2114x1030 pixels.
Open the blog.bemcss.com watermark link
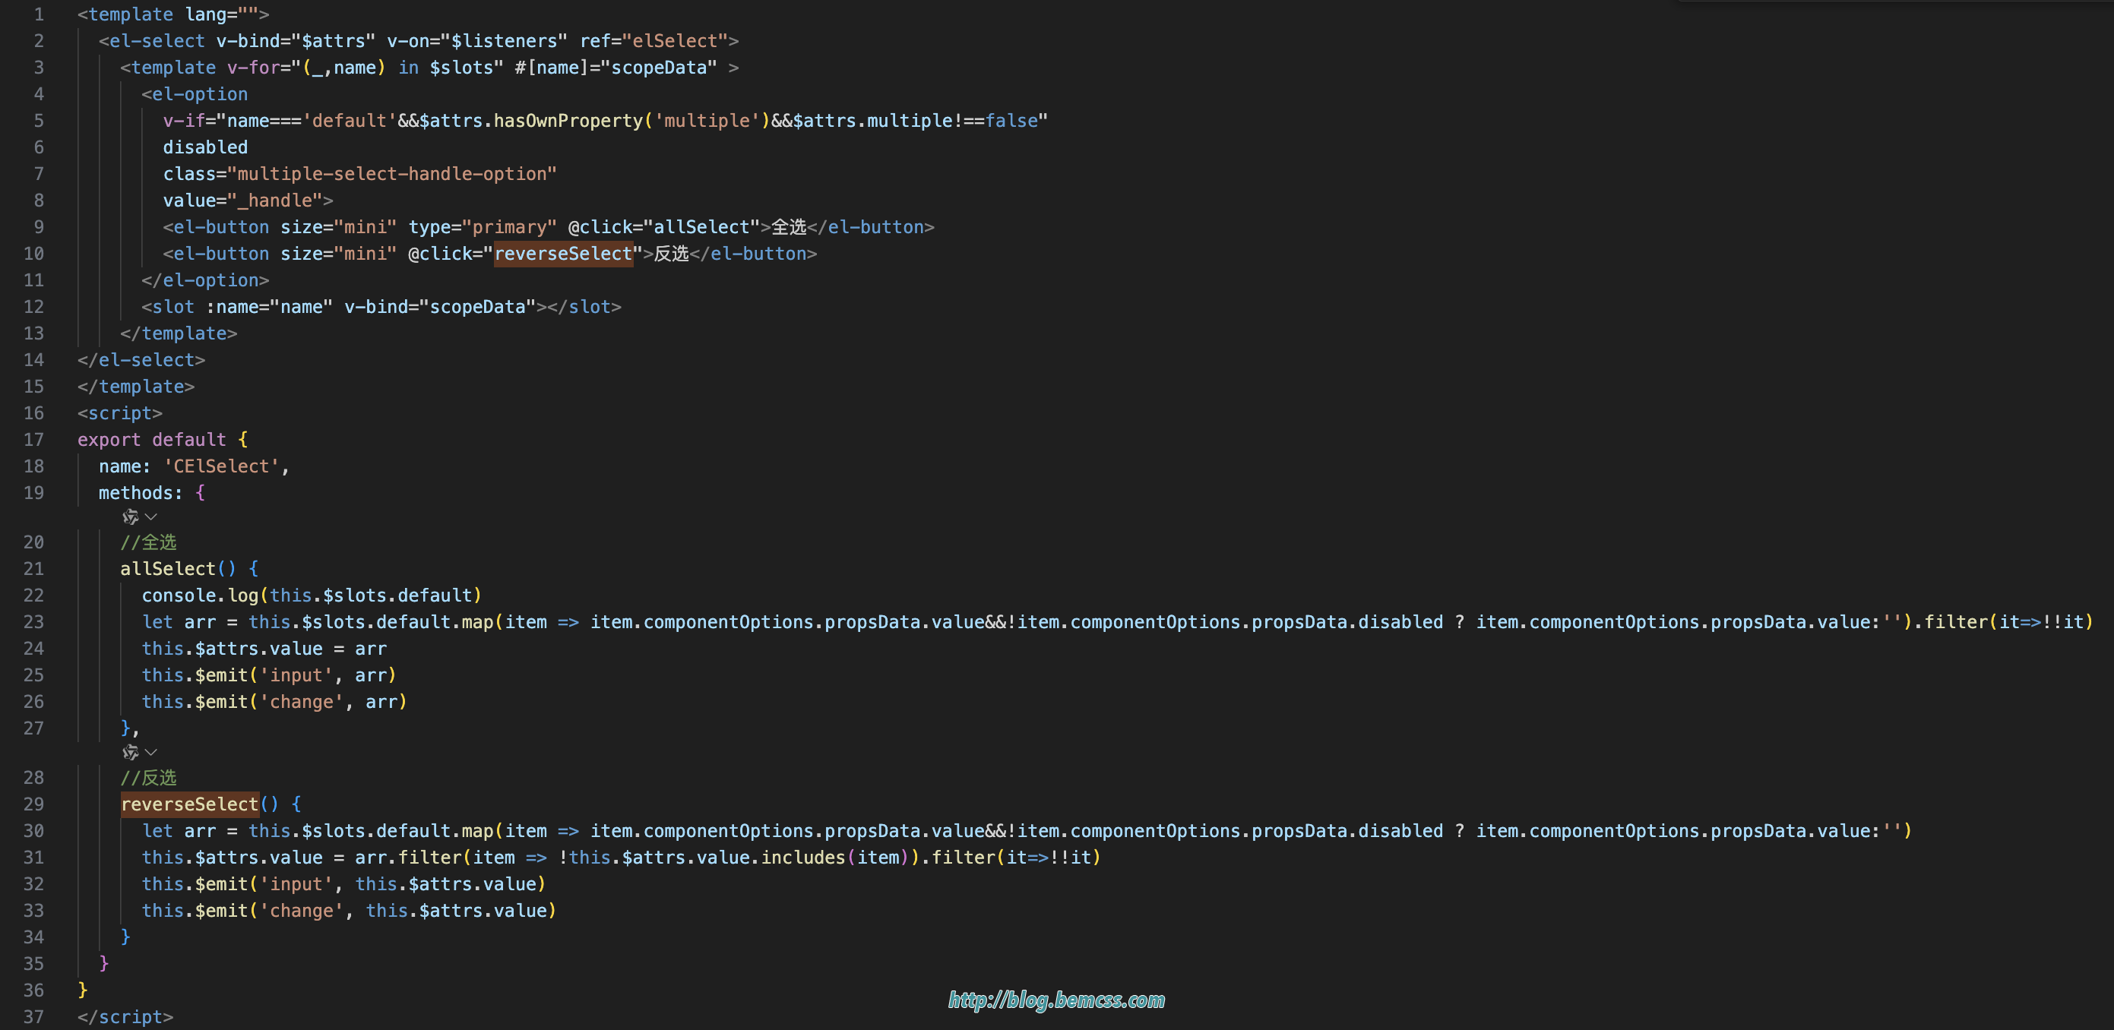click(1056, 1000)
